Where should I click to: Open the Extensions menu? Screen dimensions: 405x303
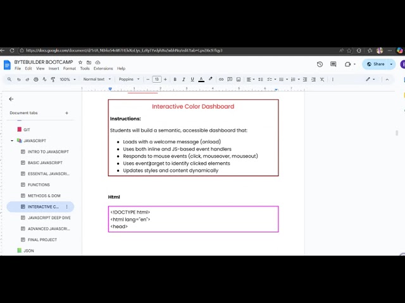click(x=103, y=69)
